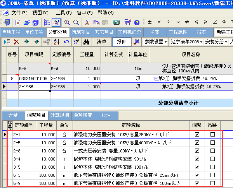
Task: Switch to the 计算规则 tab
Action: point(59,115)
